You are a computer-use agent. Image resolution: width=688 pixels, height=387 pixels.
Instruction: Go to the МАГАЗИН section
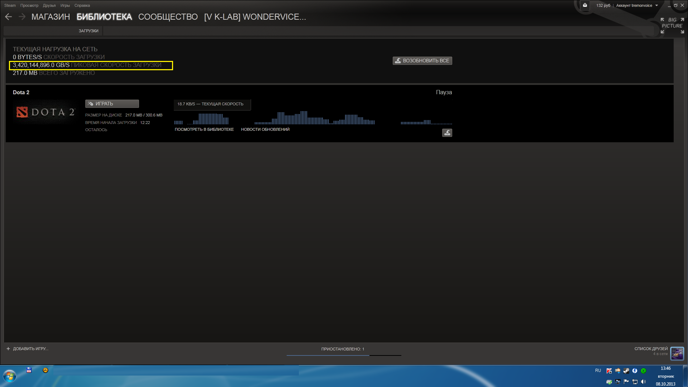pyautogui.click(x=51, y=17)
